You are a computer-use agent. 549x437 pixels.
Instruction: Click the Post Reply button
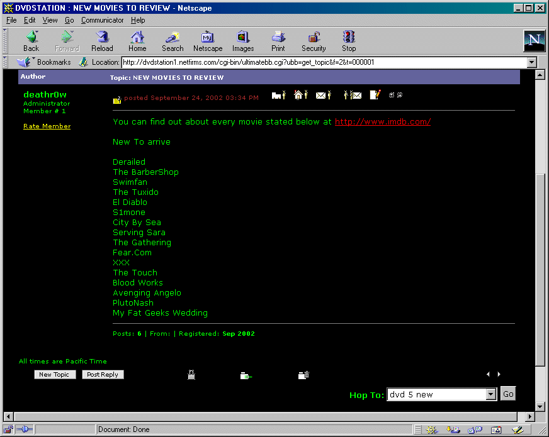103,374
